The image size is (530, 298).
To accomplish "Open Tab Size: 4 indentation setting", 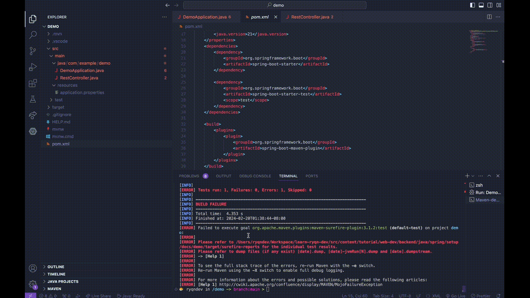I will [x=383, y=296].
